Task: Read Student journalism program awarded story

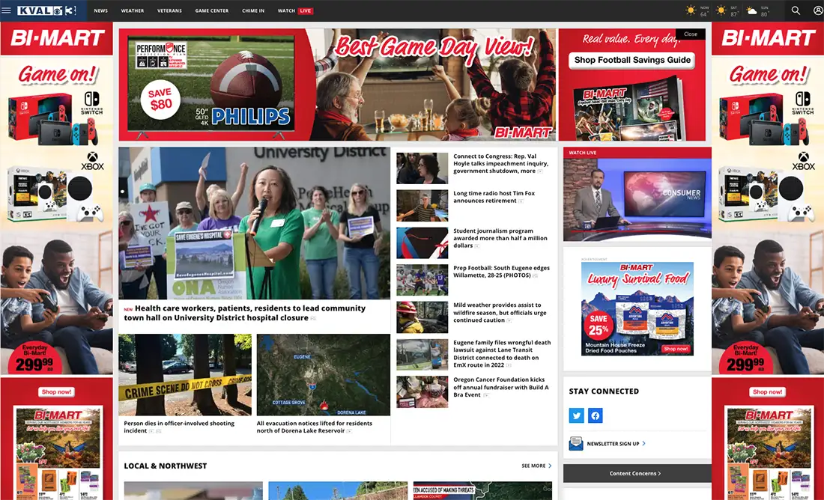Action: (x=500, y=238)
